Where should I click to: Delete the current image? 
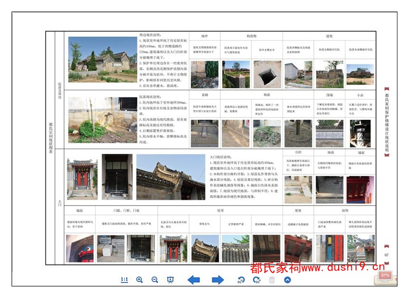272,280
